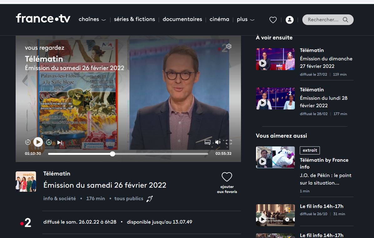This screenshot has width=374, height=238.
Task: Click the diffusé le sam. 26.02.22 text
Action: coord(80,222)
